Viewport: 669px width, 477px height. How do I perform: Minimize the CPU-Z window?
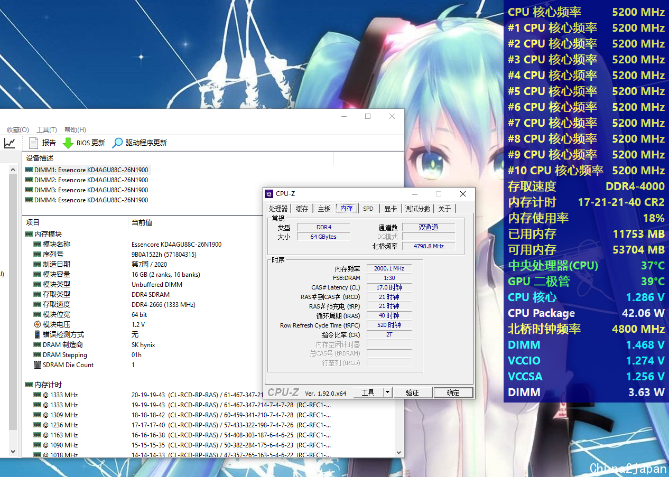pyautogui.click(x=414, y=194)
